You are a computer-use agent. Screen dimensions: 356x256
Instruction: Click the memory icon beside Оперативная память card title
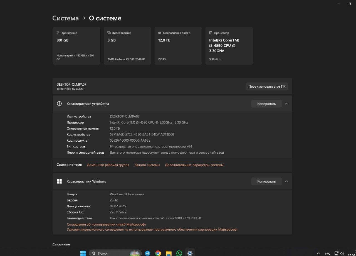tap(160, 33)
